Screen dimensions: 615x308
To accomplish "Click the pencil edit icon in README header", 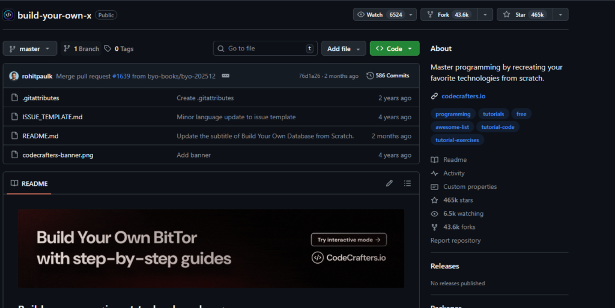I will tap(389, 183).
